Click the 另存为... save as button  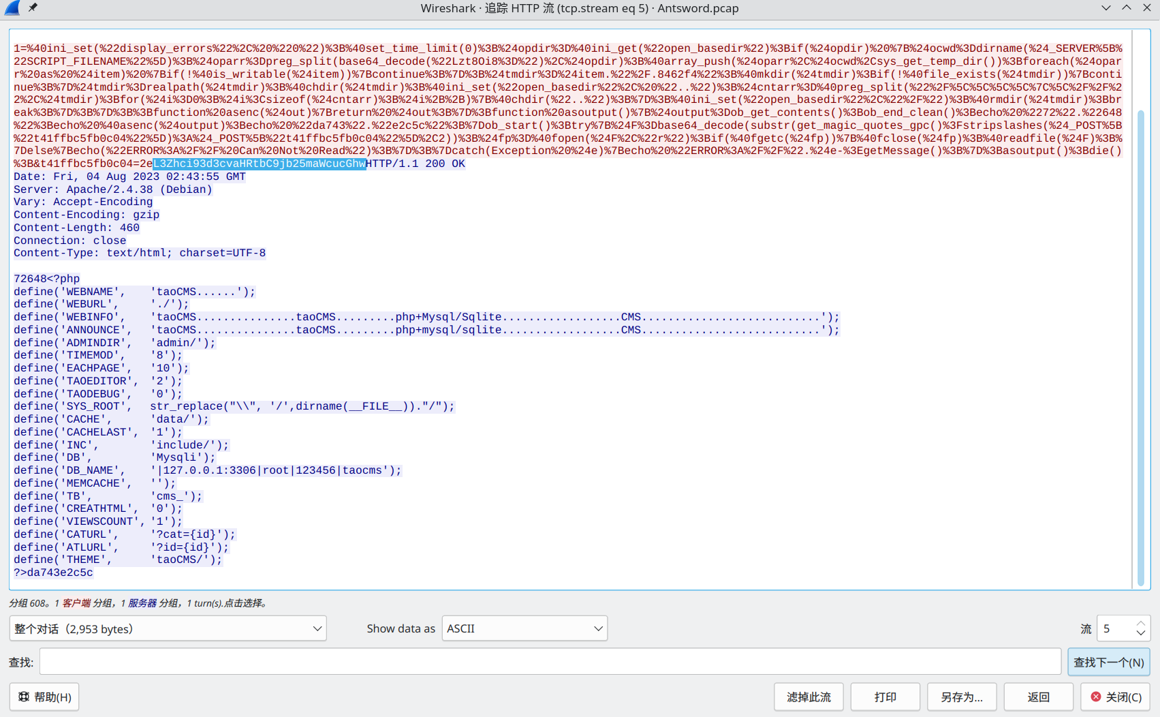click(x=962, y=697)
